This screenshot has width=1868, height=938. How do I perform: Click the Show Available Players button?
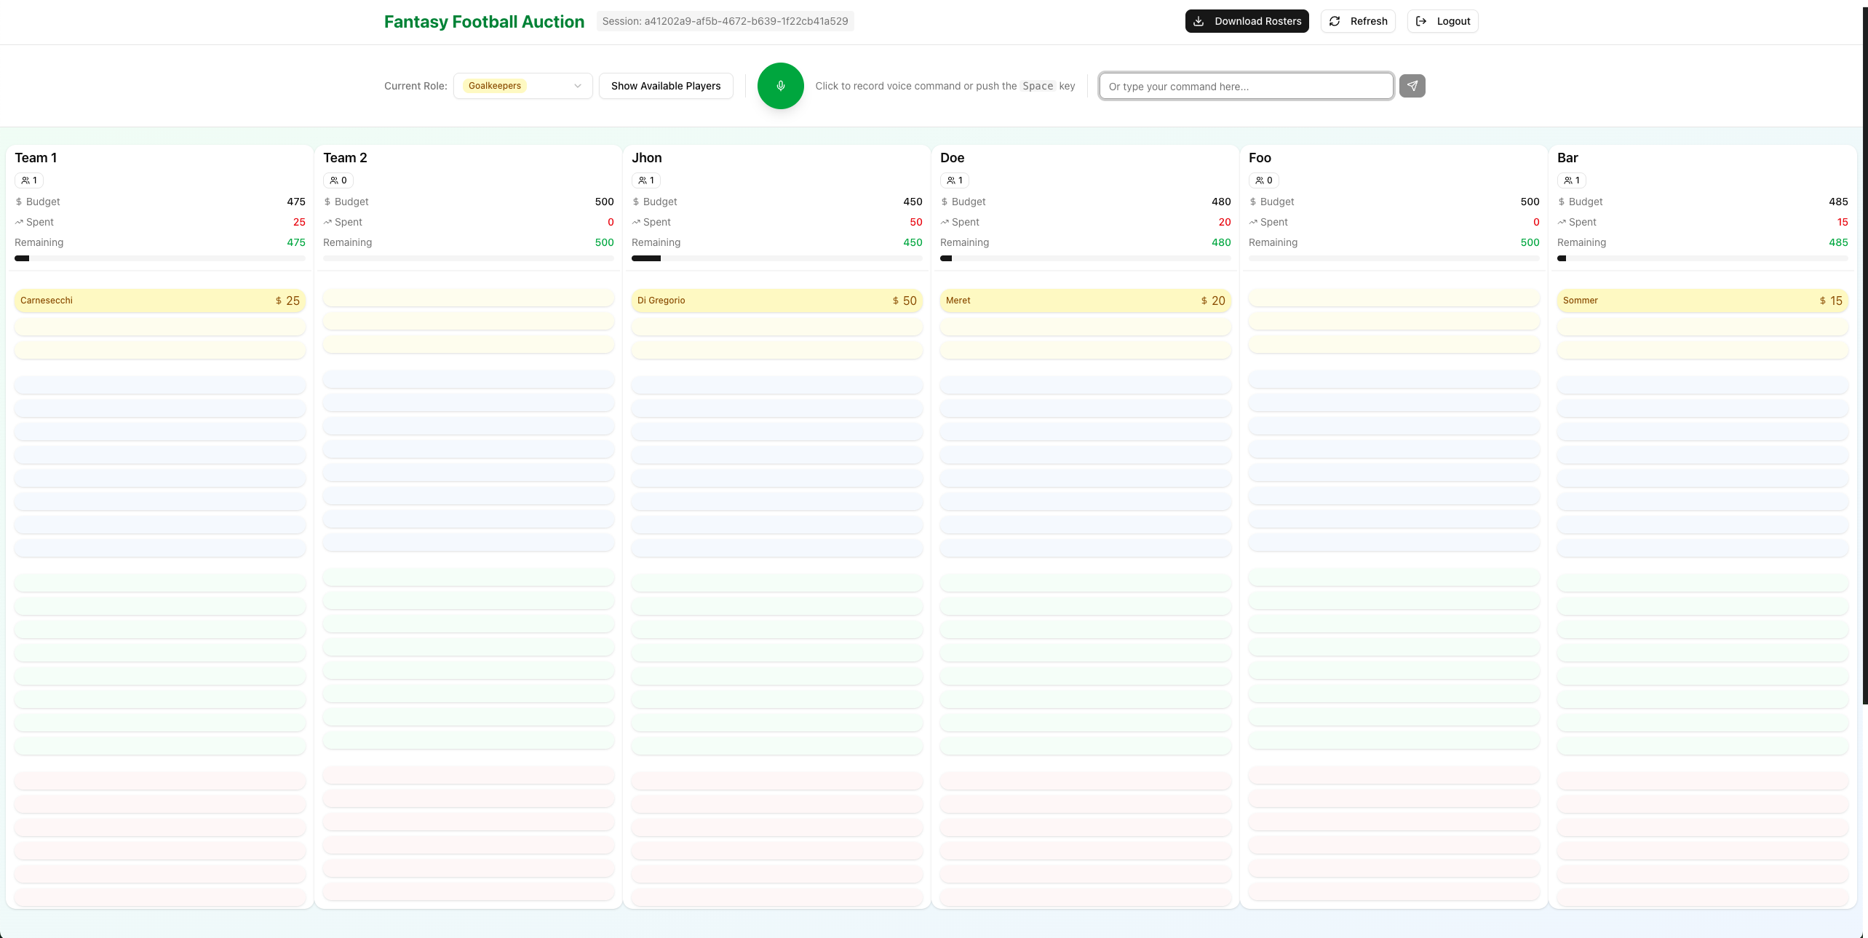point(665,86)
